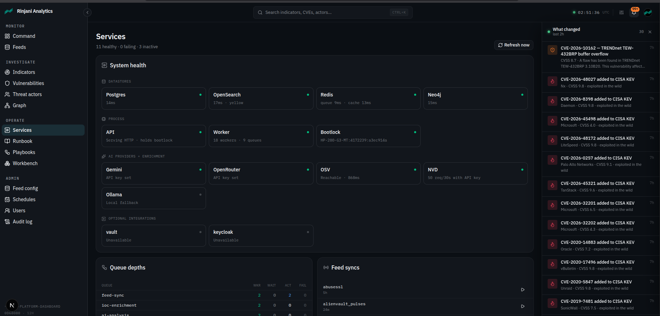Screen dimensions: 660x316
Task: Select the ioc-enrichment queue row
Action: (x=204, y=305)
